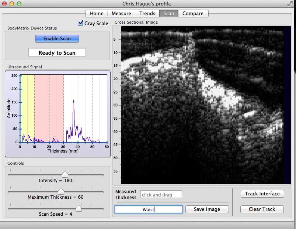This screenshot has width=296, height=229.
Task: Click the Ready to Scan status box
Action: pyautogui.click(x=57, y=52)
